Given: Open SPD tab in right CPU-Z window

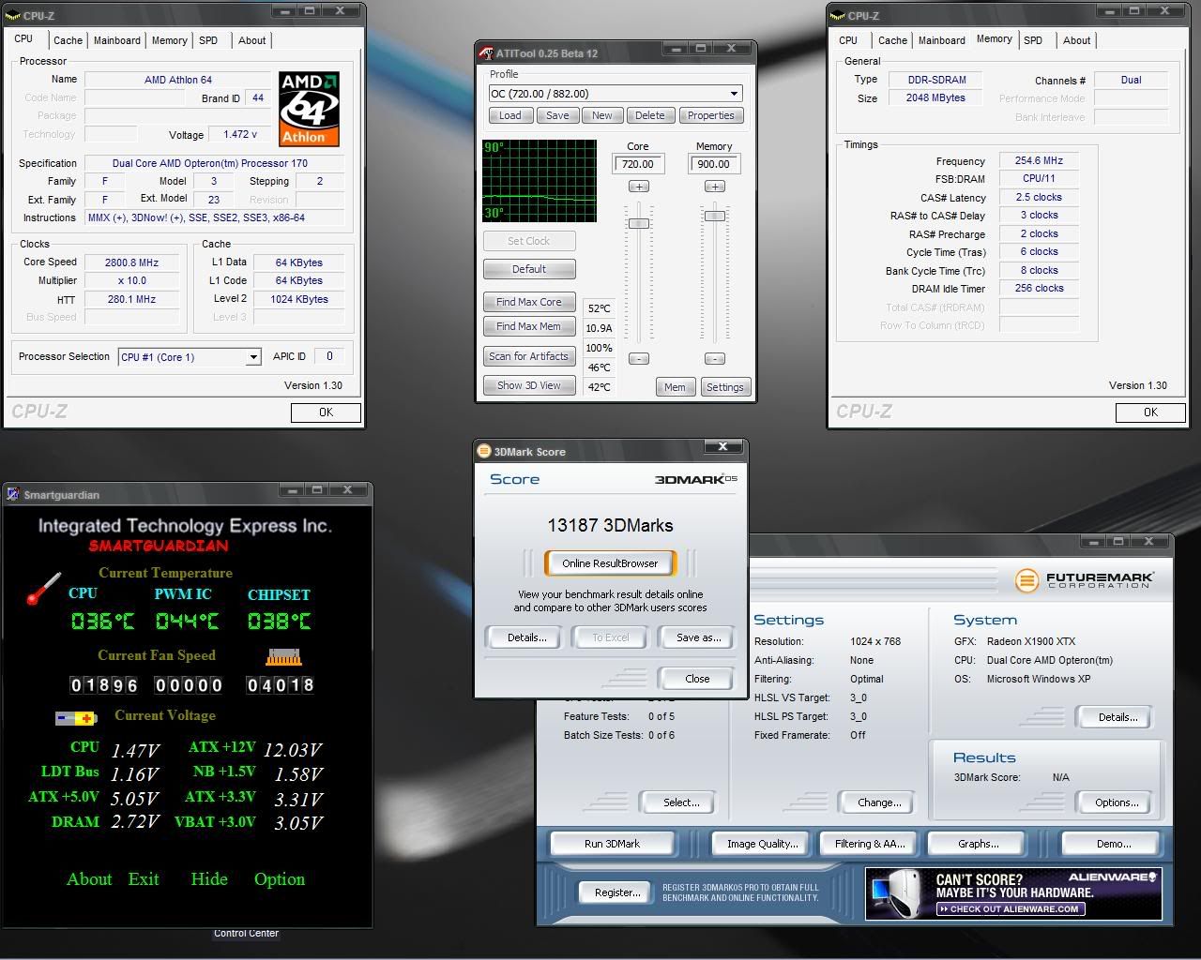Looking at the screenshot, I should tap(1033, 40).
